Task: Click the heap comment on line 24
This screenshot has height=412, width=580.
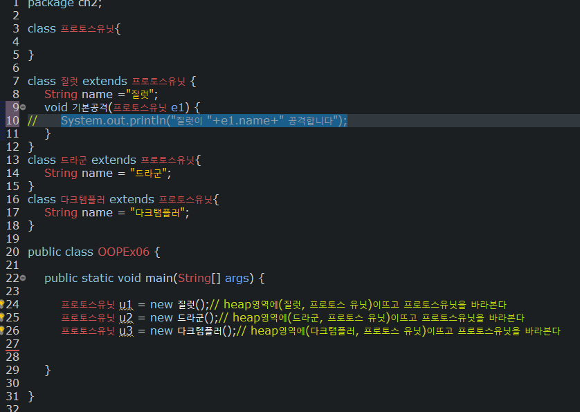Action: [358, 305]
